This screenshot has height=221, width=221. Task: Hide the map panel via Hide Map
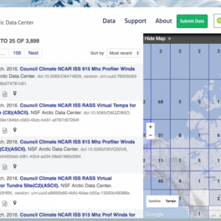coord(155,38)
